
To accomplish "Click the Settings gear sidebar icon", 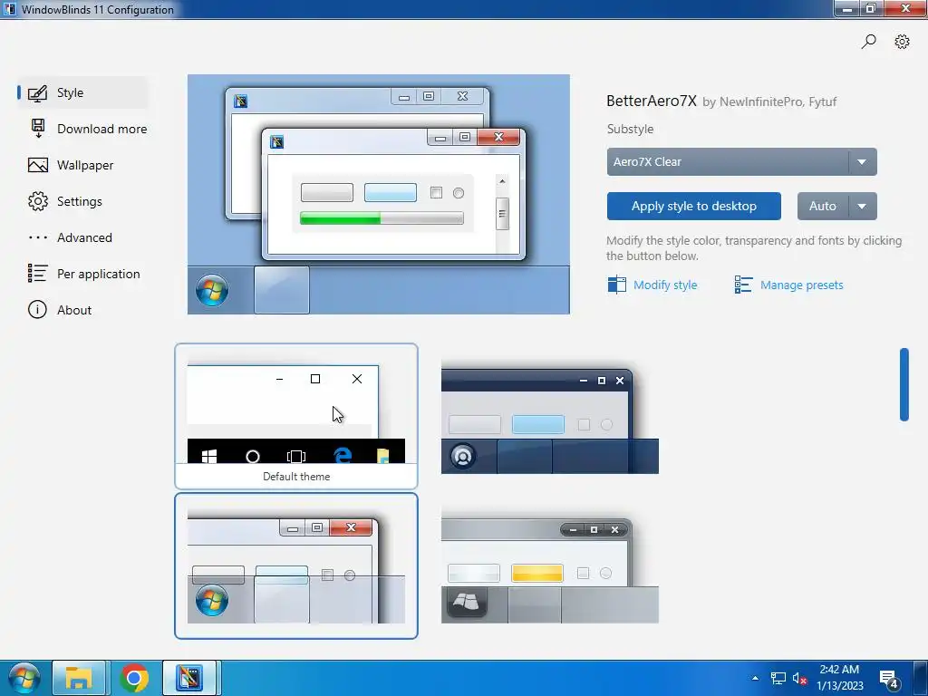I will point(38,201).
